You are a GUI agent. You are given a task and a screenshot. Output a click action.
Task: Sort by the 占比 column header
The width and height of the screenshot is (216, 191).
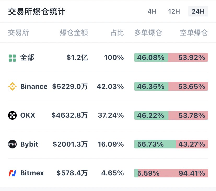coord(117,33)
